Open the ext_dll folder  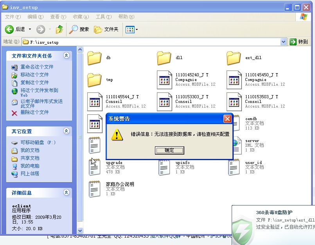tap(234, 58)
